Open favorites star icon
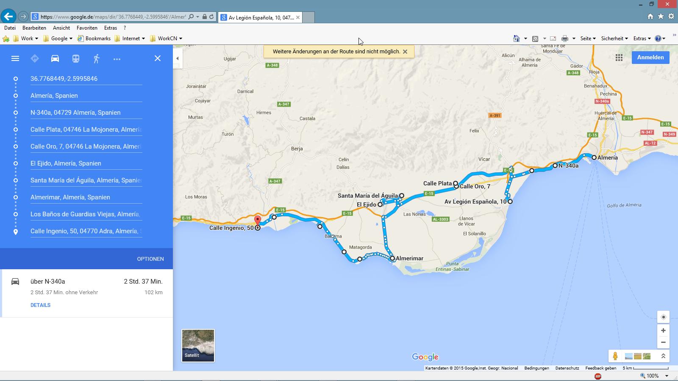 661,17
